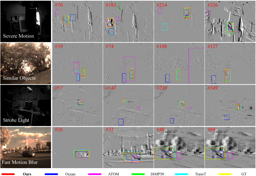Viewport: 256px width, 176px height.
Task: Click the red '#239' frame number
Action: pos(162,88)
